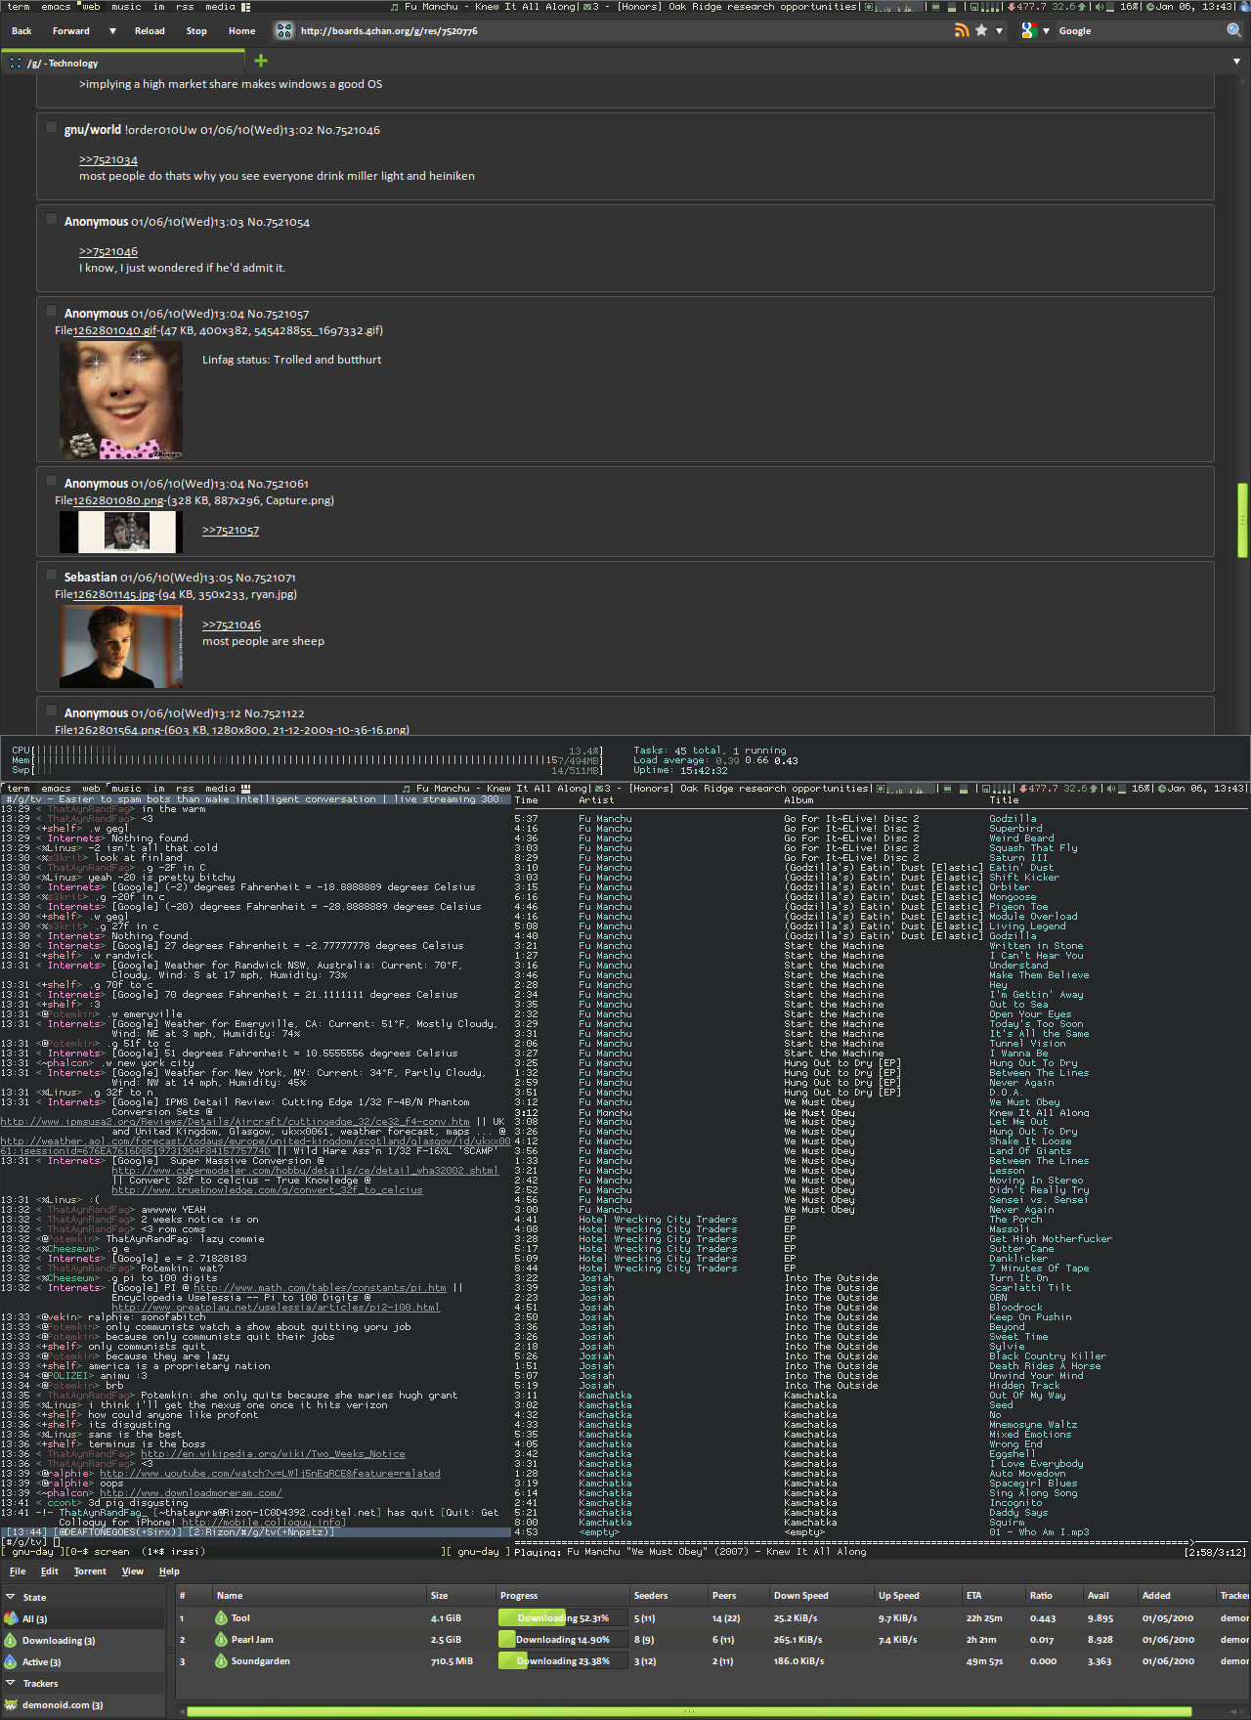Viewport: 1251px width, 1720px height.
Task: Click the Tool torrent status icon
Action: (x=221, y=1618)
